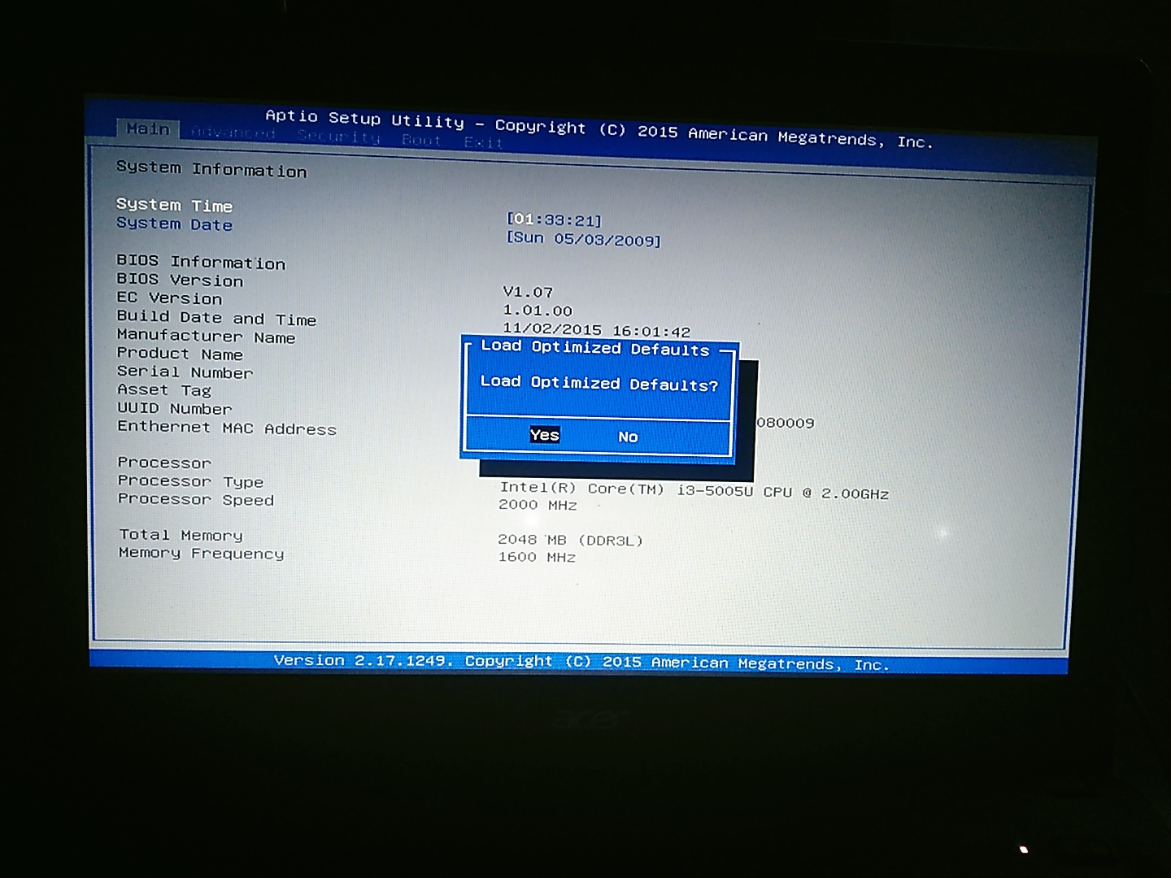Click the System Date label

pos(174,224)
